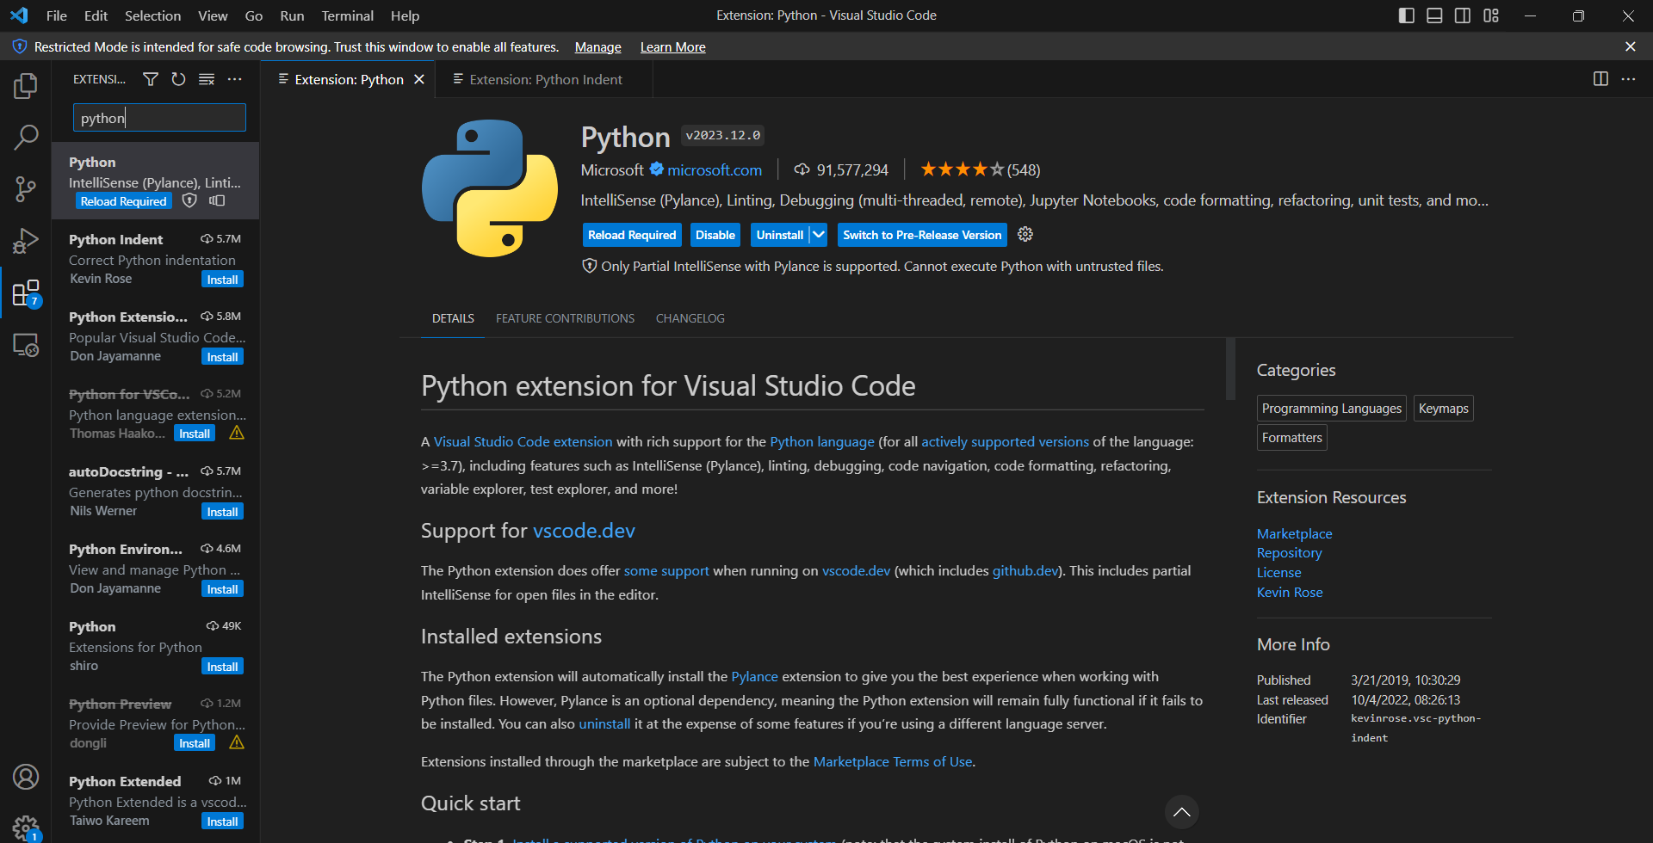
Task: Click the warning icon on Python Preview
Action: pyautogui.click(x=237, y=742)
